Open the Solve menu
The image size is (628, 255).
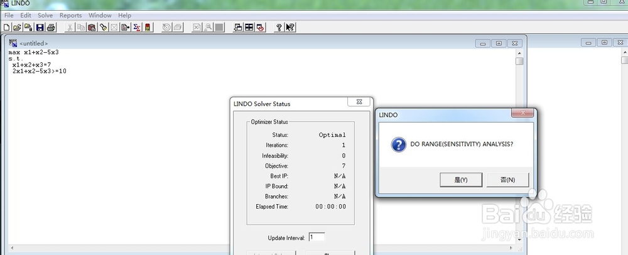tap(45, 15)
